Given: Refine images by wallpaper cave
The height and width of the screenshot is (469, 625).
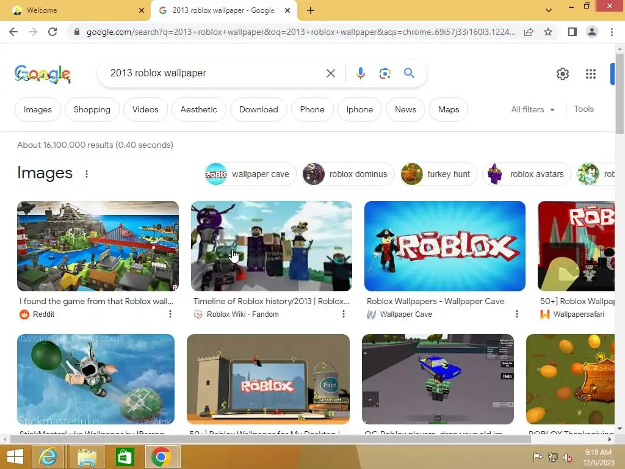Looking at the screenshot, I should (x=250, y=174).
